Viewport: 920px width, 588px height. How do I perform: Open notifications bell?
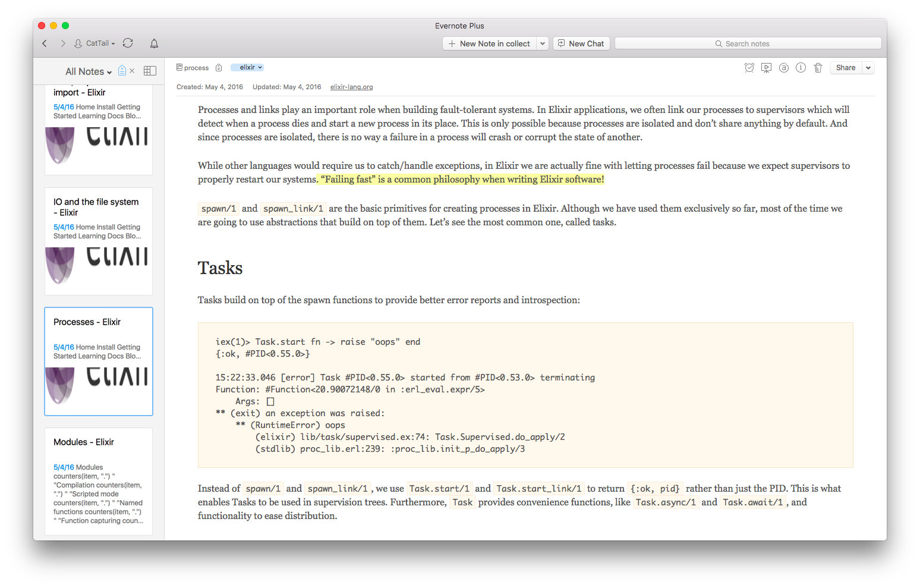click(x=154, y=43)
